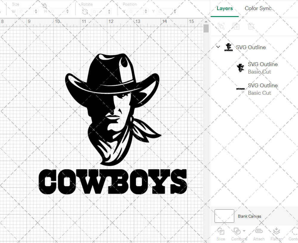The height and width of the screenshot is (243, 298).
Task: Click the Duplicate layer icon
Action: 236,26
